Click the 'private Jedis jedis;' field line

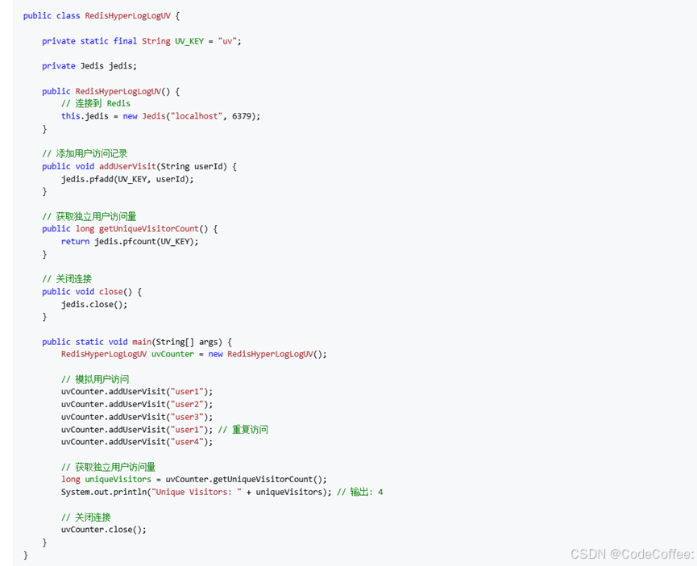coord(89,66)
